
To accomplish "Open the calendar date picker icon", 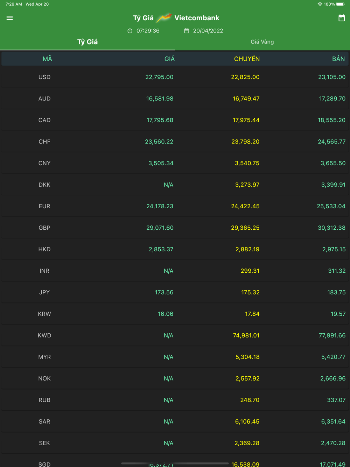I will (342, 18).
